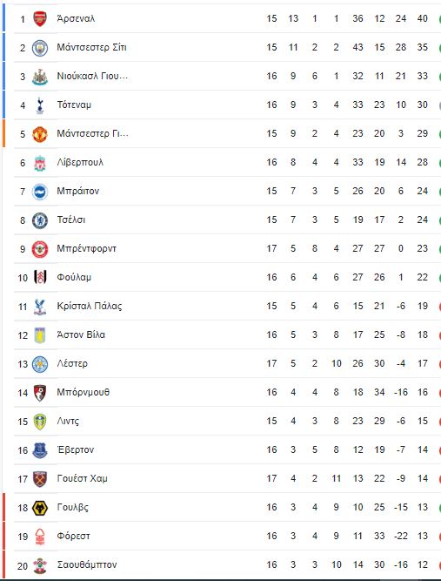
Task: Click the Φόρεστ points value 13
Action: 423,536
